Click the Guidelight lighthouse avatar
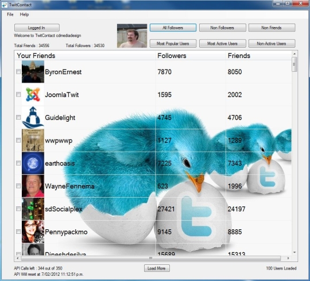 pos(33,117)
